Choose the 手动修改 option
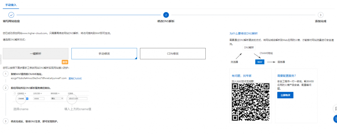 point(104,54)
